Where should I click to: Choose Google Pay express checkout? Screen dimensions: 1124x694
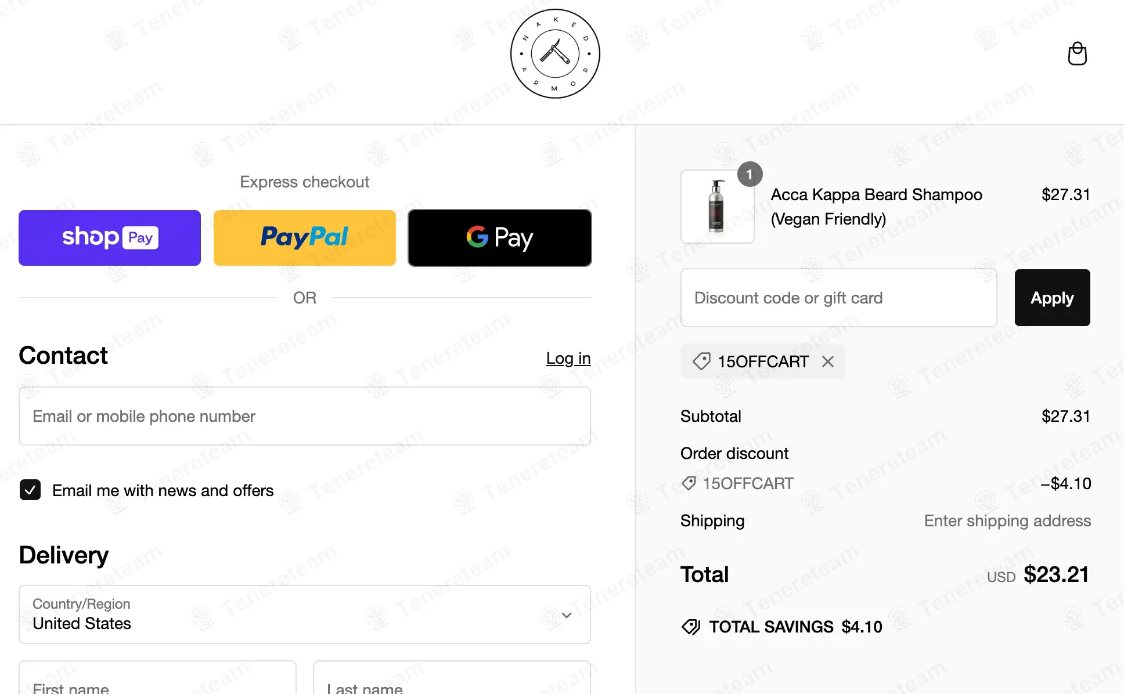500,238
